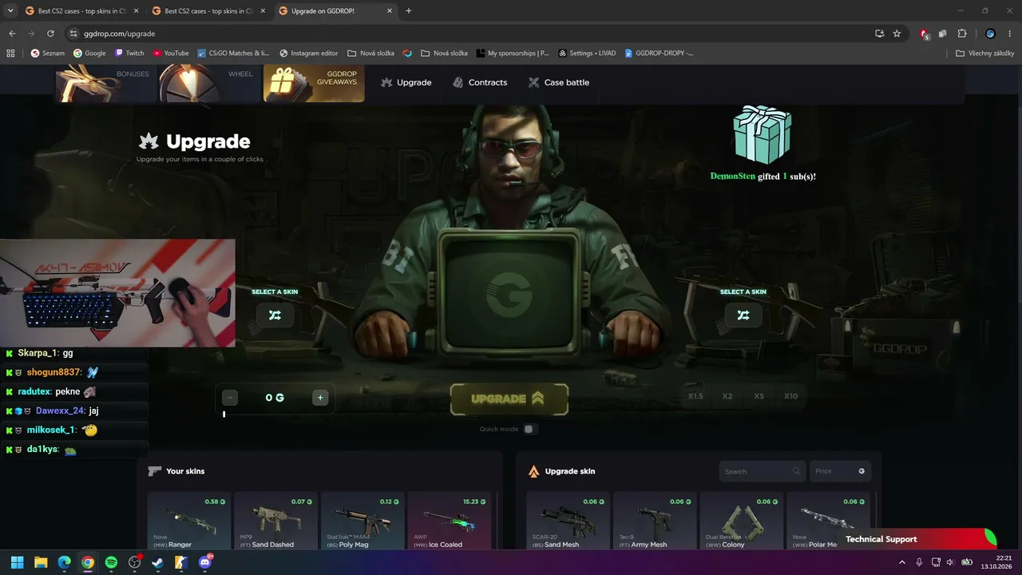Open the Bonuses banner

106,83
